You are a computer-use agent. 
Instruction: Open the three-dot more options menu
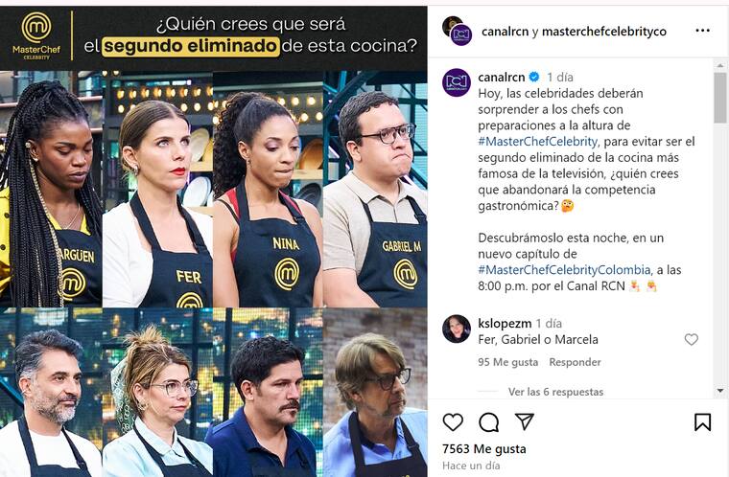pos(702,31)
